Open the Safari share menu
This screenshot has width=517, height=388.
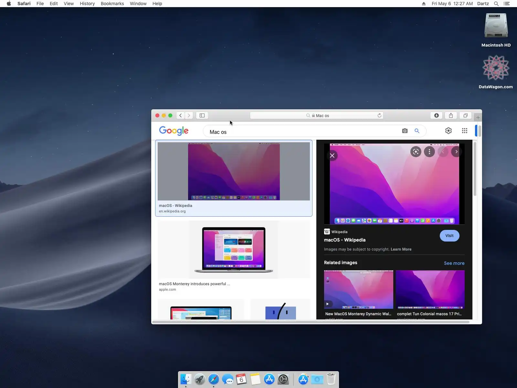point(451,115)
